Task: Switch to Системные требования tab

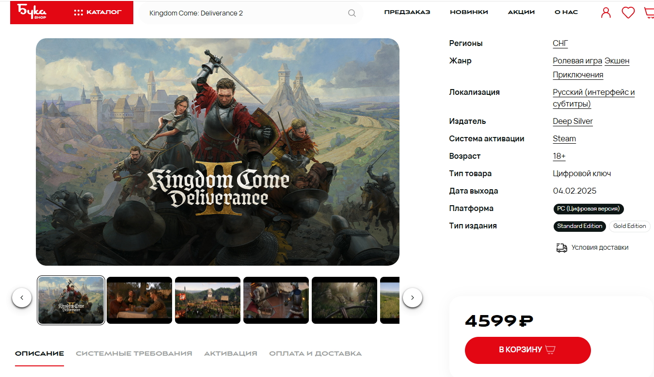Action: pos(134,353)
